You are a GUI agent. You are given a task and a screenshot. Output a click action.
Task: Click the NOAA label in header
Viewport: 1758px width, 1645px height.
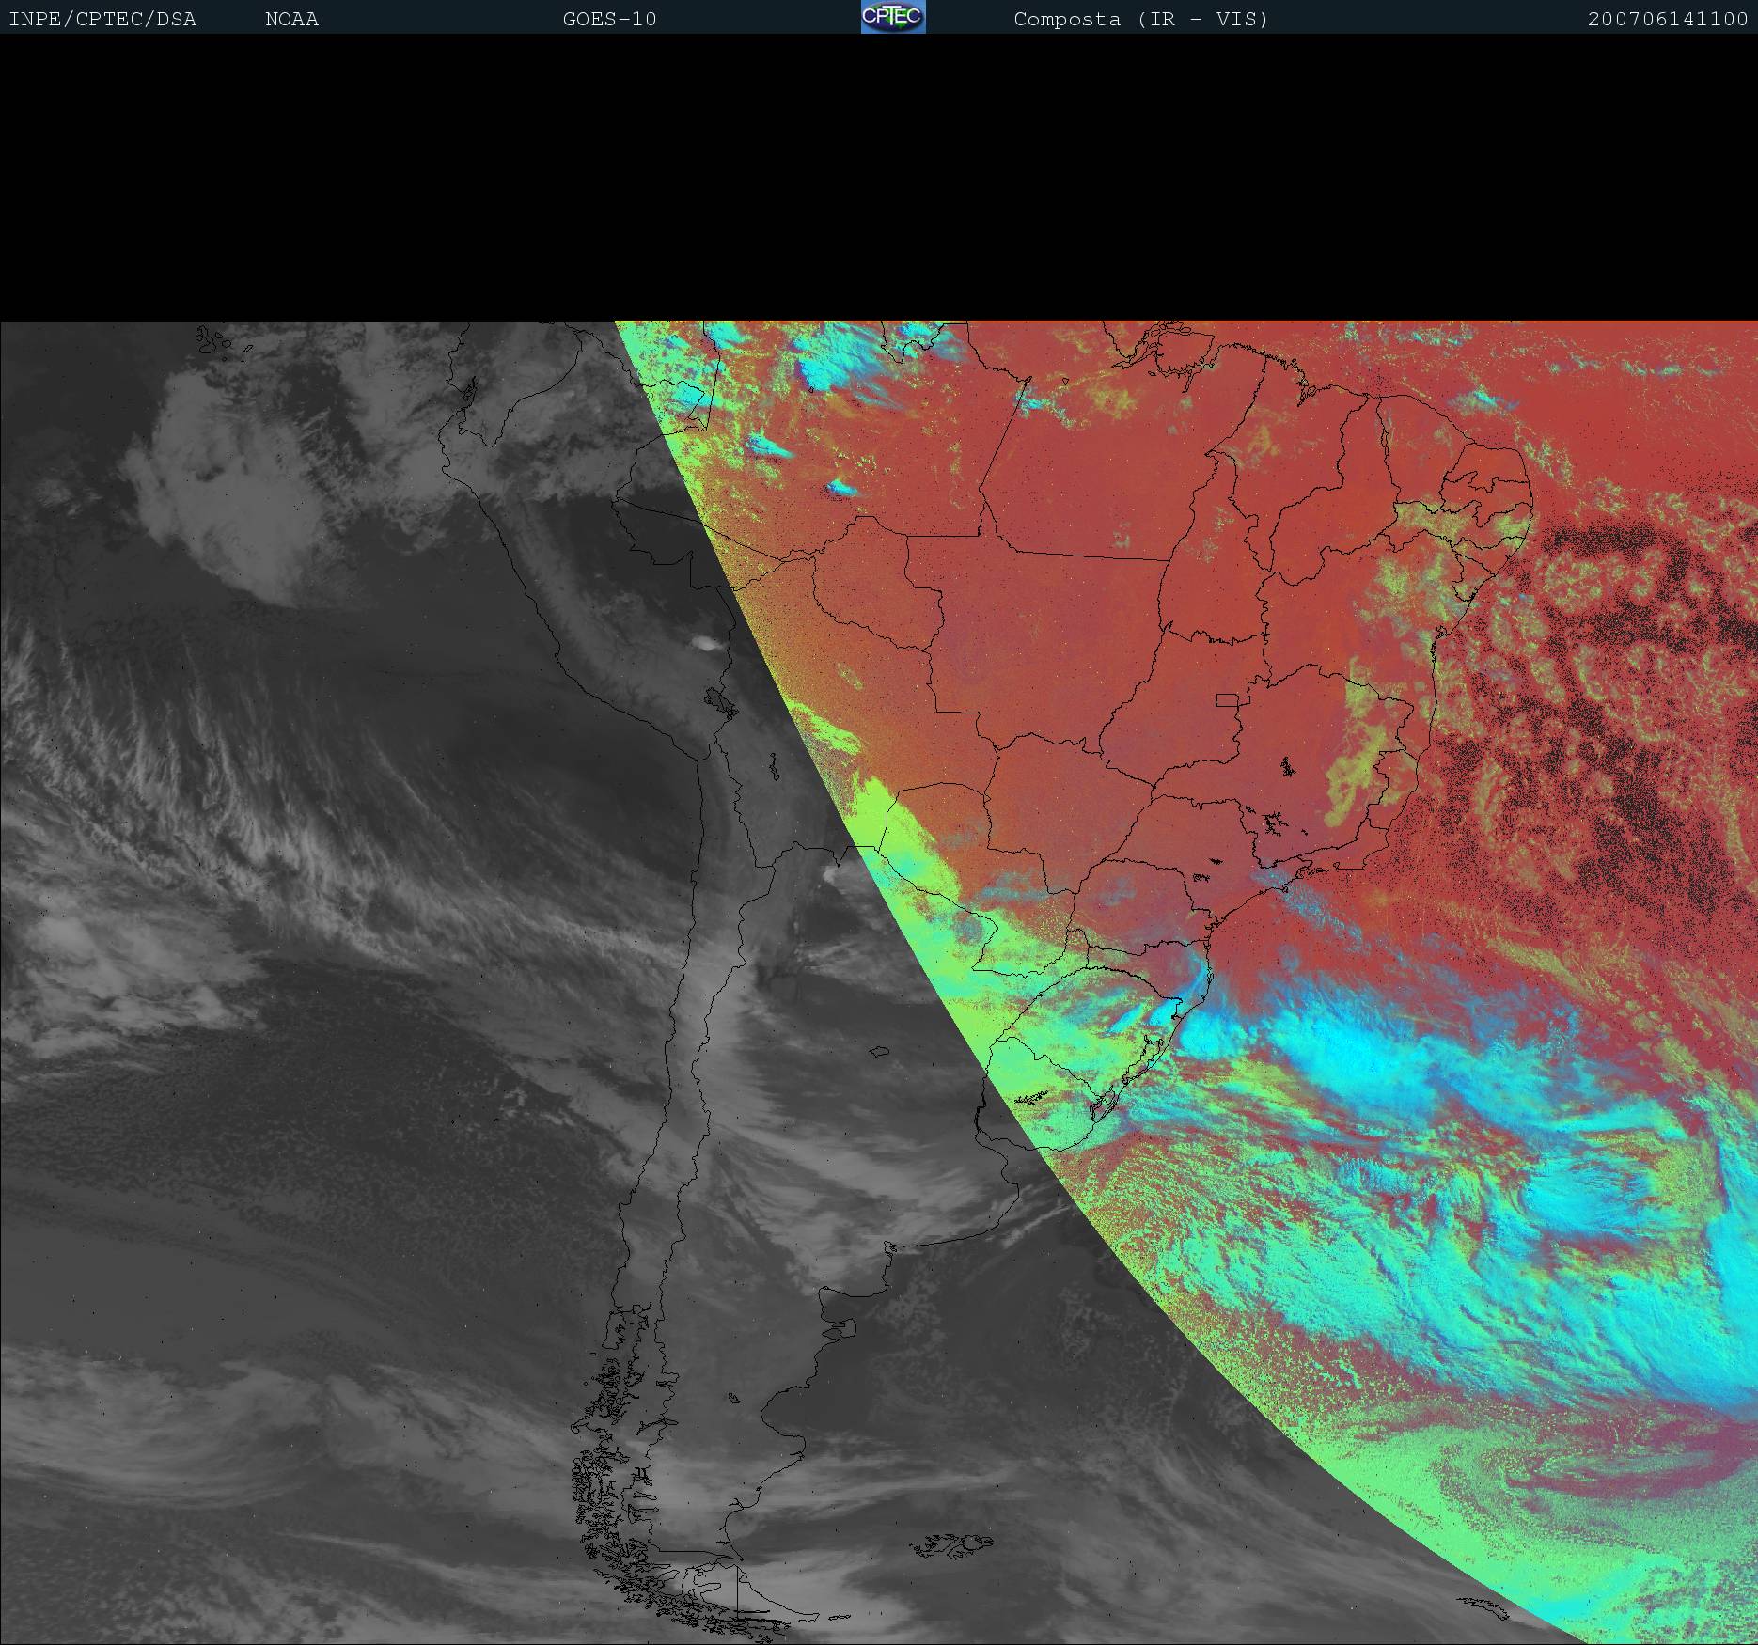coord(291,19)
